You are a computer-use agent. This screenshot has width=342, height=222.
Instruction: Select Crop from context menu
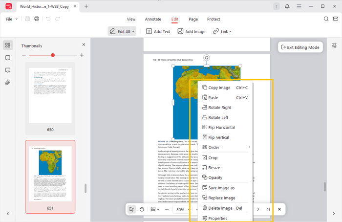[226, 157]
